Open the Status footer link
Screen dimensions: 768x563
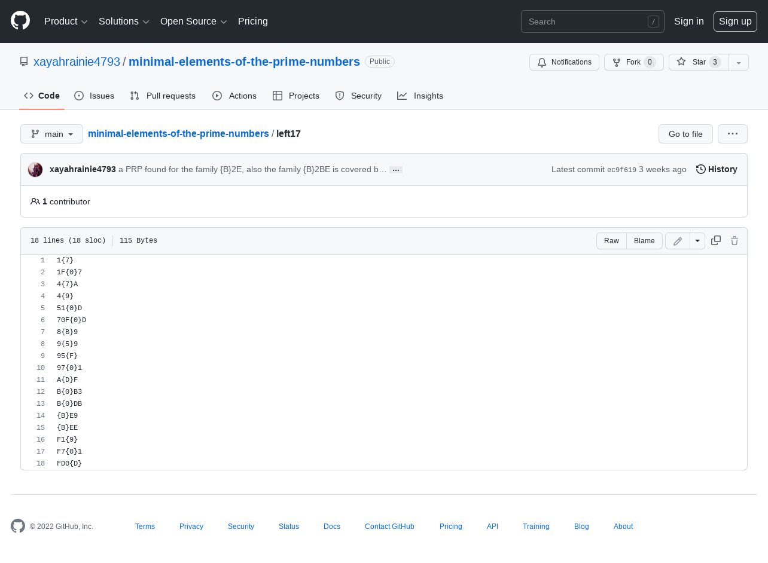(x=289, y=527)
